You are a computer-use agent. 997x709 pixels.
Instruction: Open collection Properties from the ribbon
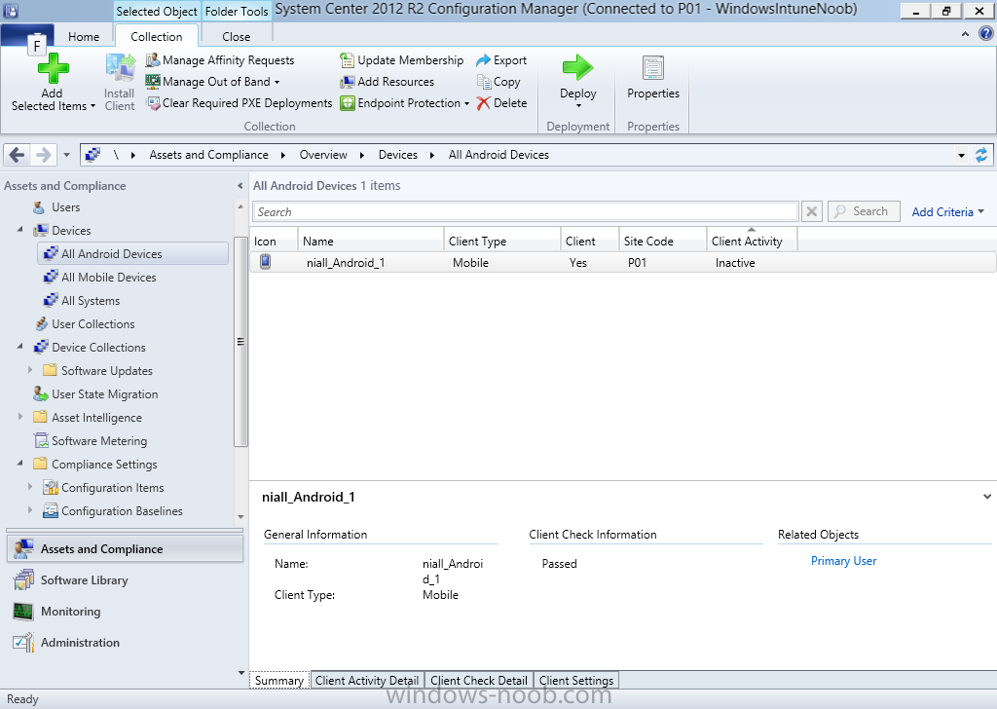(653, 78)
